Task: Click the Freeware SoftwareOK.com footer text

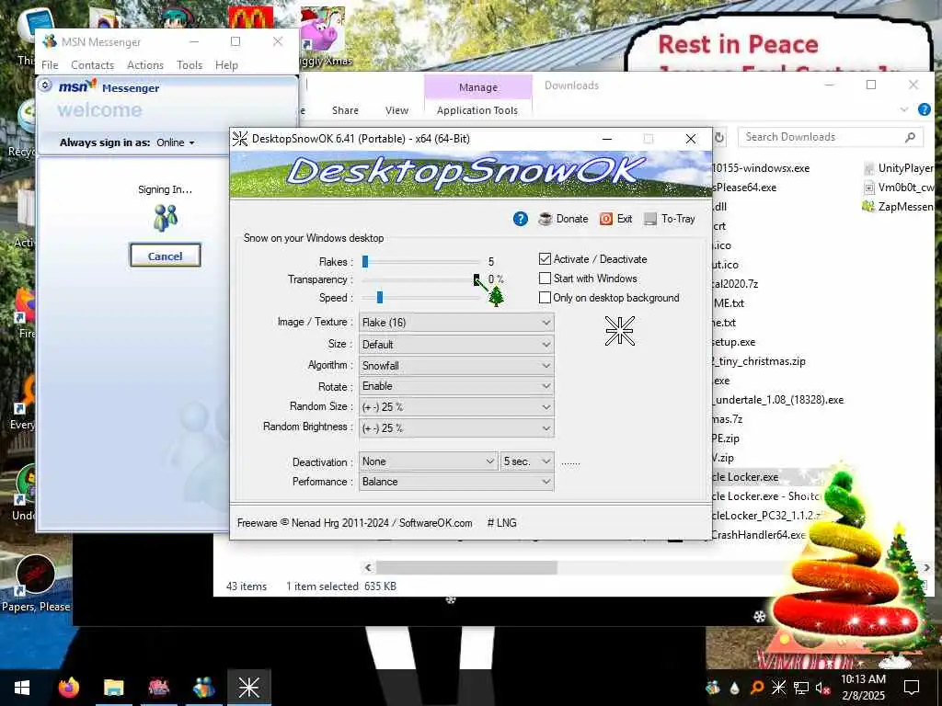Action: click(x=354, y=523)
